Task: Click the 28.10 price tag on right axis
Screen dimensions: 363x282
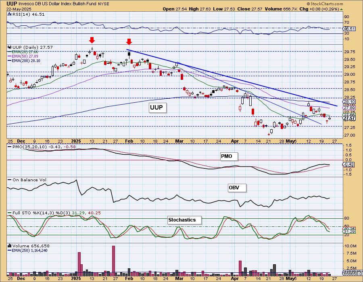Action: tap(349, 102)
